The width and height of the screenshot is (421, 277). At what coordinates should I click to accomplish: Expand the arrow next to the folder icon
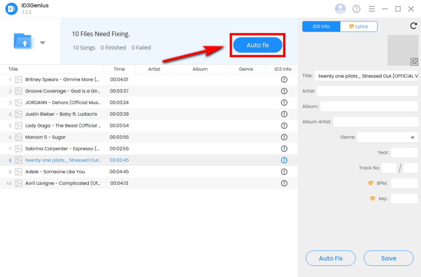[42, 42]
